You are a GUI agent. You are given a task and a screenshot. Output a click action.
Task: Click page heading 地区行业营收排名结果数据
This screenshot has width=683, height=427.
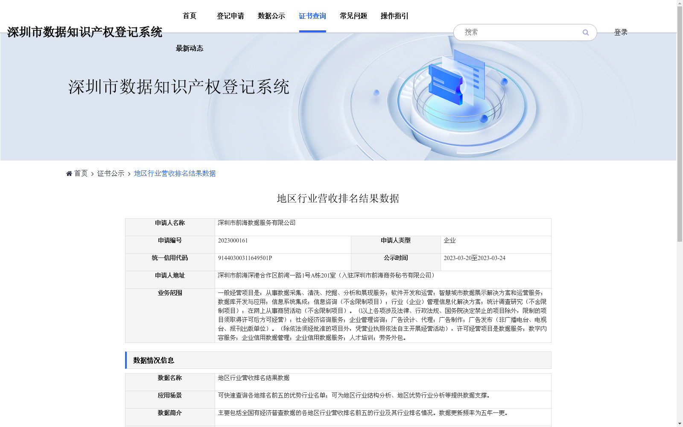[338, 199]
